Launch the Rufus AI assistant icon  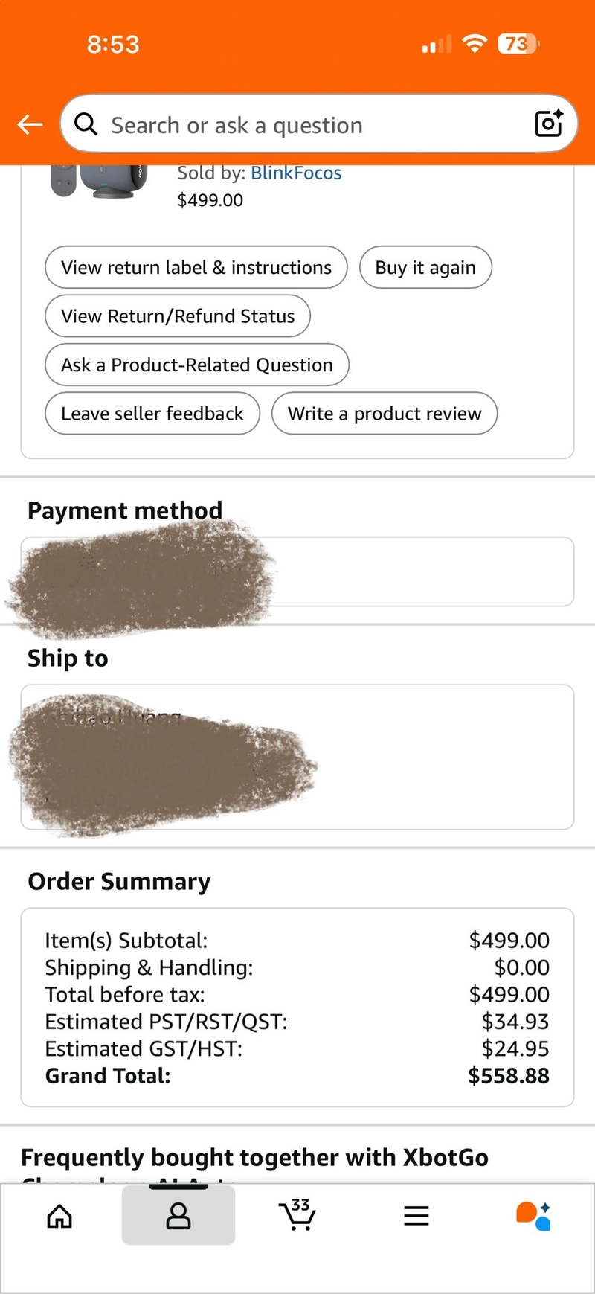[534, 1217]
